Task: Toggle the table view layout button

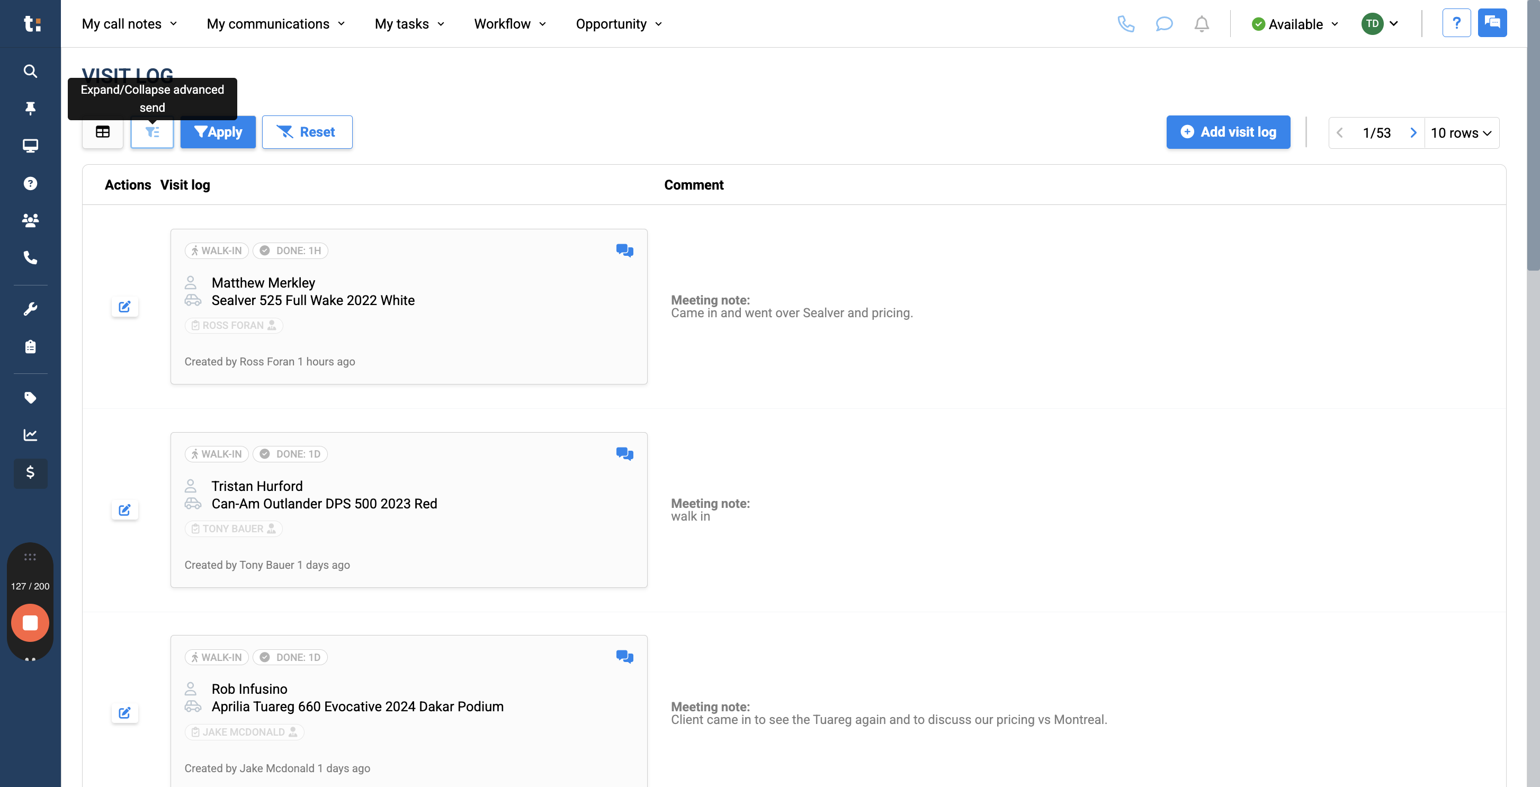Action: [103, 131]
